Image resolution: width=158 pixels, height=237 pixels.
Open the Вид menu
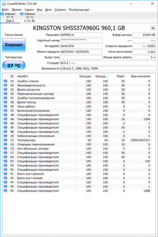(40, 9)
